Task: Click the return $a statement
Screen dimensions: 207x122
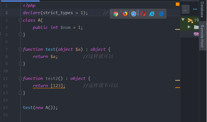Action: pyautogui.click(x=45, y=57)
